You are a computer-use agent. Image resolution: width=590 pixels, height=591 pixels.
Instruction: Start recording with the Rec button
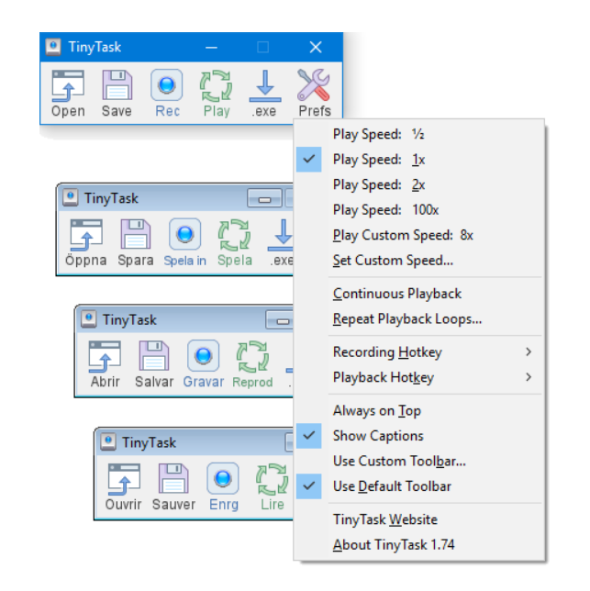coord(166,84)
